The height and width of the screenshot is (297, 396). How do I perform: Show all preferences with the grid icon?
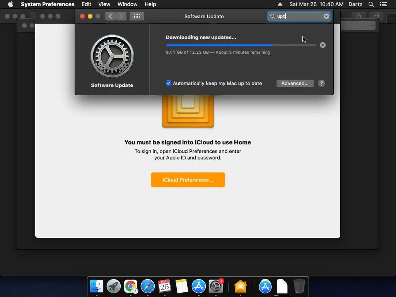click(137, 16)
